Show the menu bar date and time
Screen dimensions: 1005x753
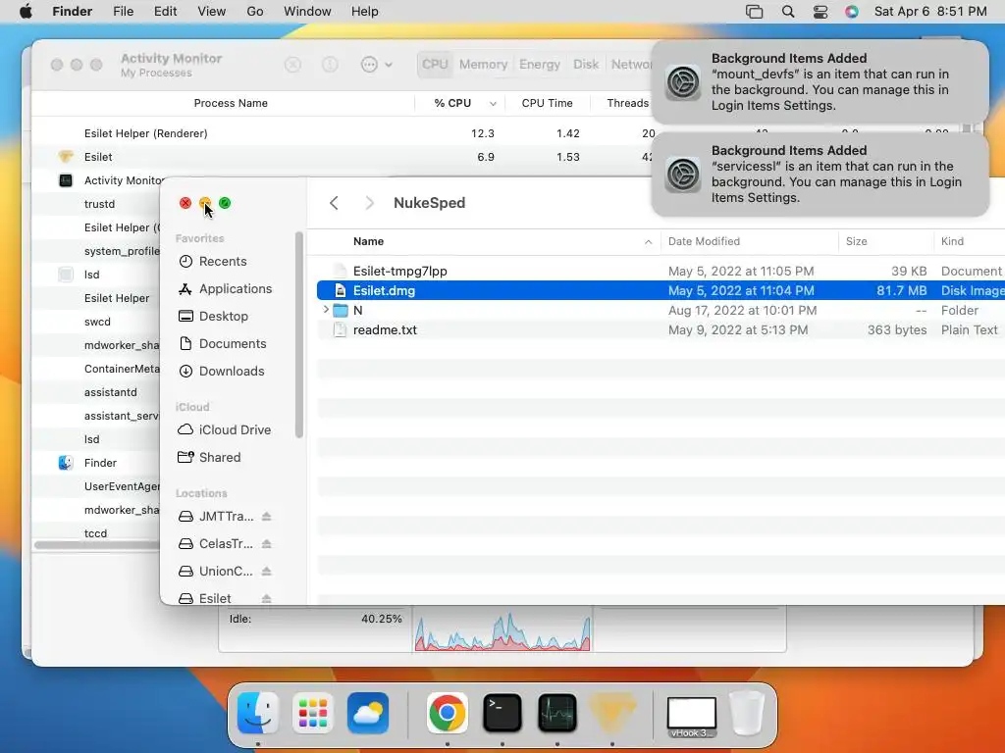(x=930, y=12)
